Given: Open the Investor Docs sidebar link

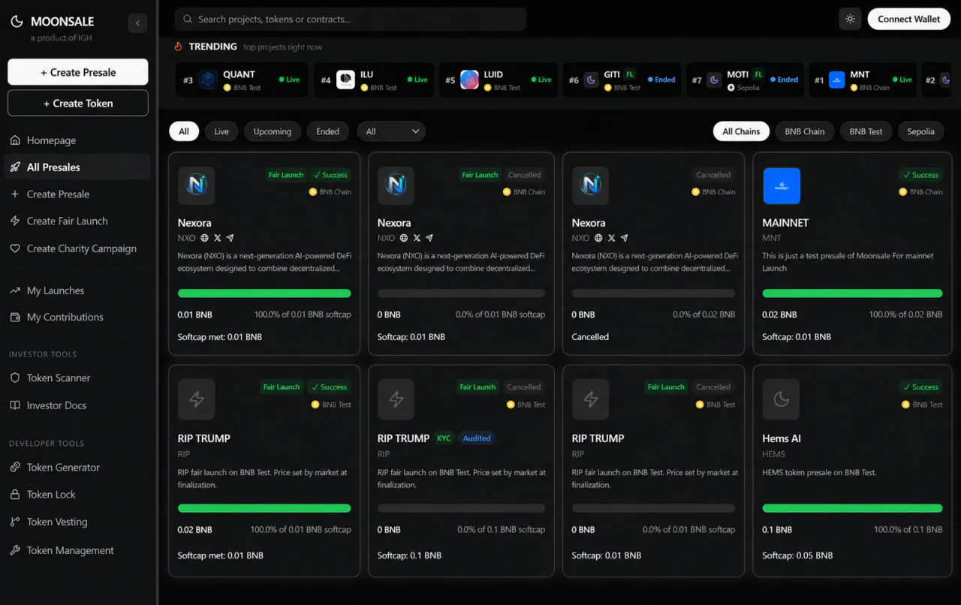Looking at the screenshot, I should [x=78, y=405].
